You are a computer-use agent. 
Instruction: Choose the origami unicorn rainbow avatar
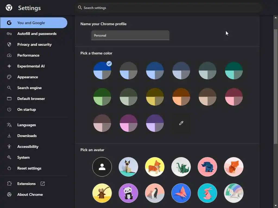point(234,193)
